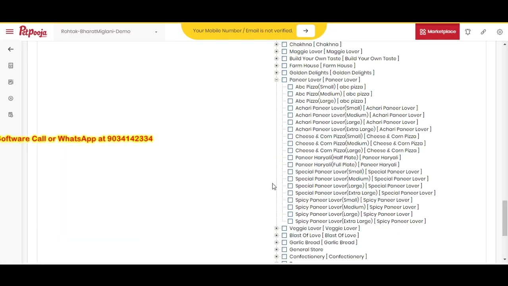Click the mobile number not verified message
This screenshot has width=508, height=286.
[243, 31]
